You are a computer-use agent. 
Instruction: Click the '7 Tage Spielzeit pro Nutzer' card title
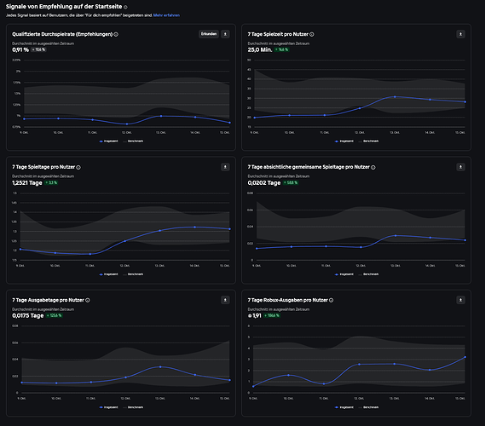[x=278, y=34]
